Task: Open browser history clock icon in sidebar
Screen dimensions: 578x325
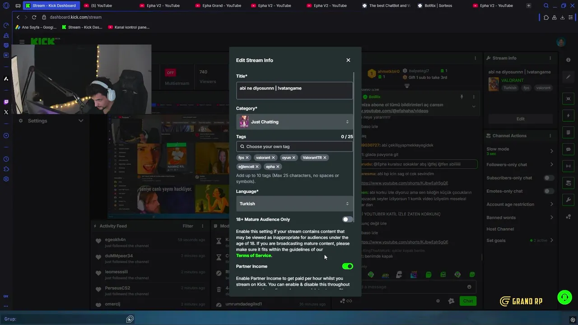Action: point(6,159)
